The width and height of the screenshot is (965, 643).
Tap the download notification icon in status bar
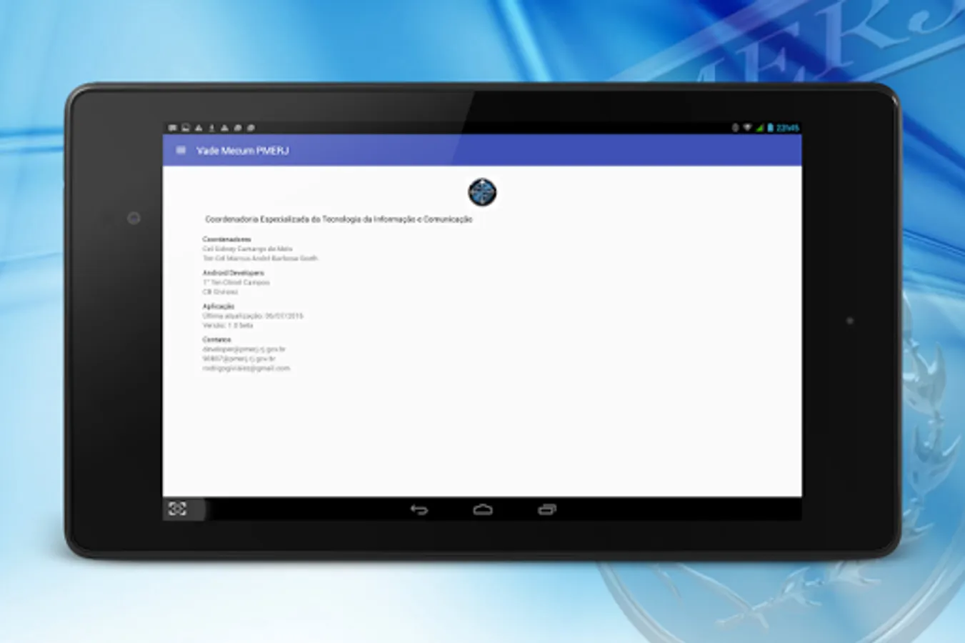pyautogui.click(x=211, y=128)
